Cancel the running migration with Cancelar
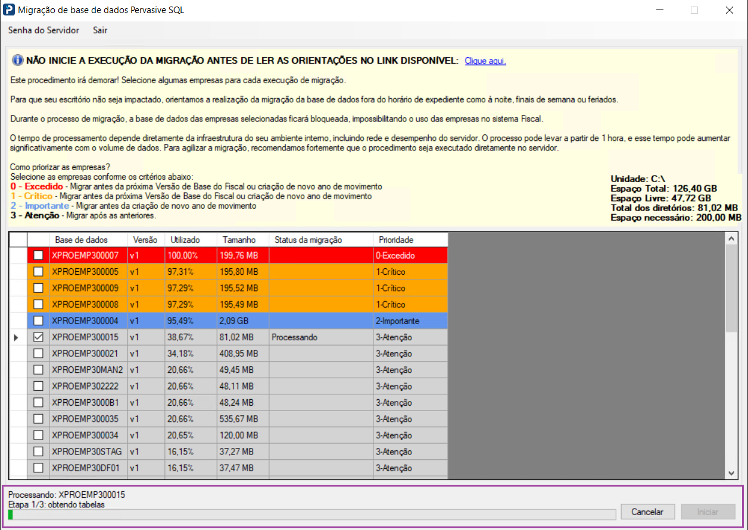This screenshot has width=748, height=530. tap(647, 512)
